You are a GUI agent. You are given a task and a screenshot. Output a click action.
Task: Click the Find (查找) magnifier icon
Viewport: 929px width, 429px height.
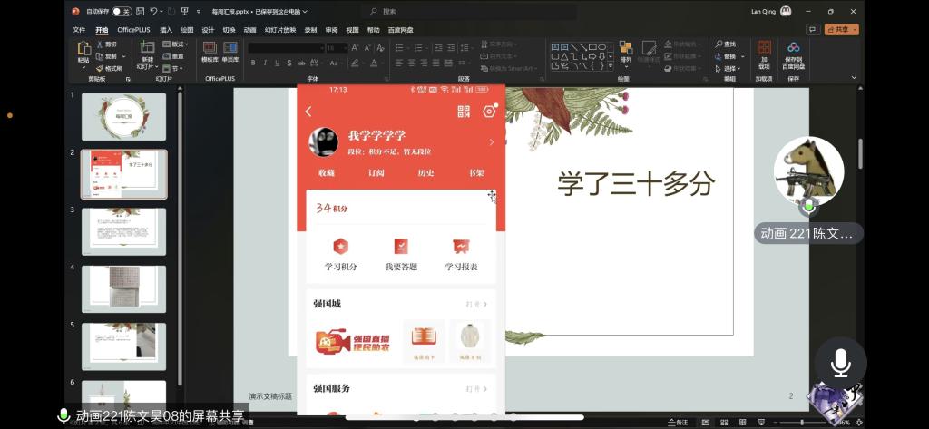click(x=719, y=44)
